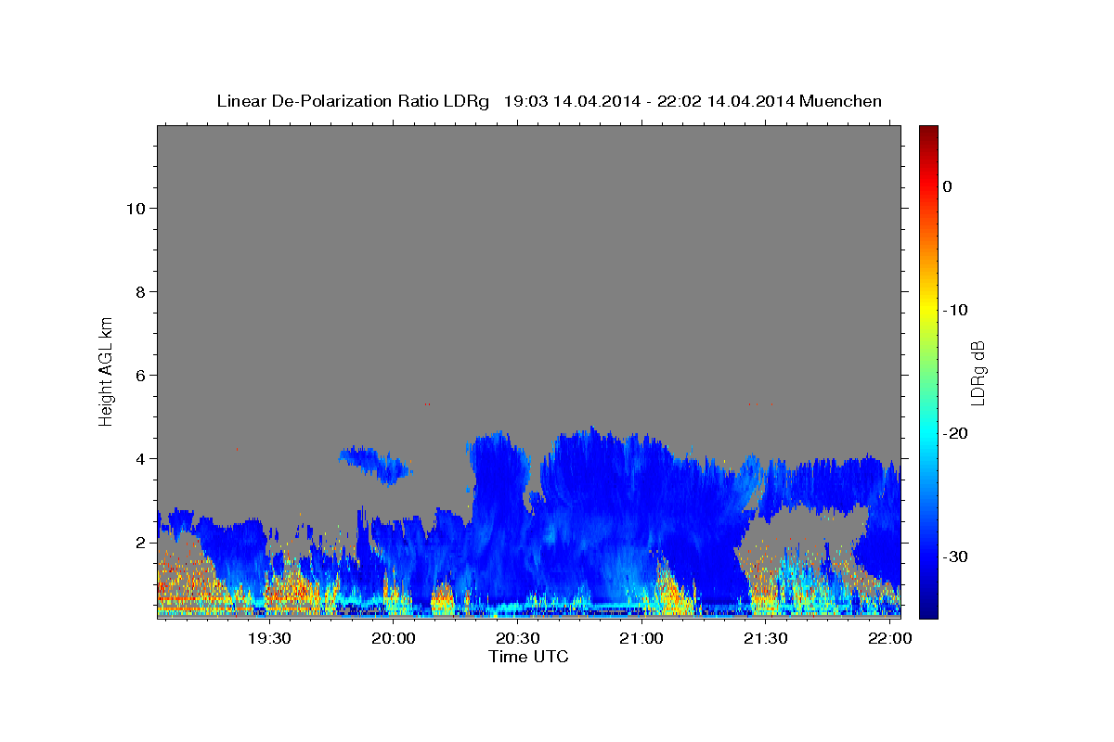Click the '19:03 14.04.2014' start time in title
Image resolution: width=1114 pixels, height=742 pixels.
[x=572, y=101]
